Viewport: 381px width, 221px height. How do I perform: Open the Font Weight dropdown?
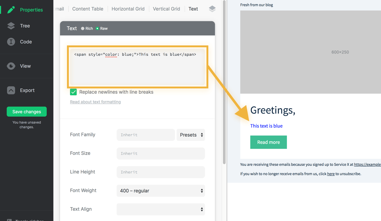[x=161, y=191]
